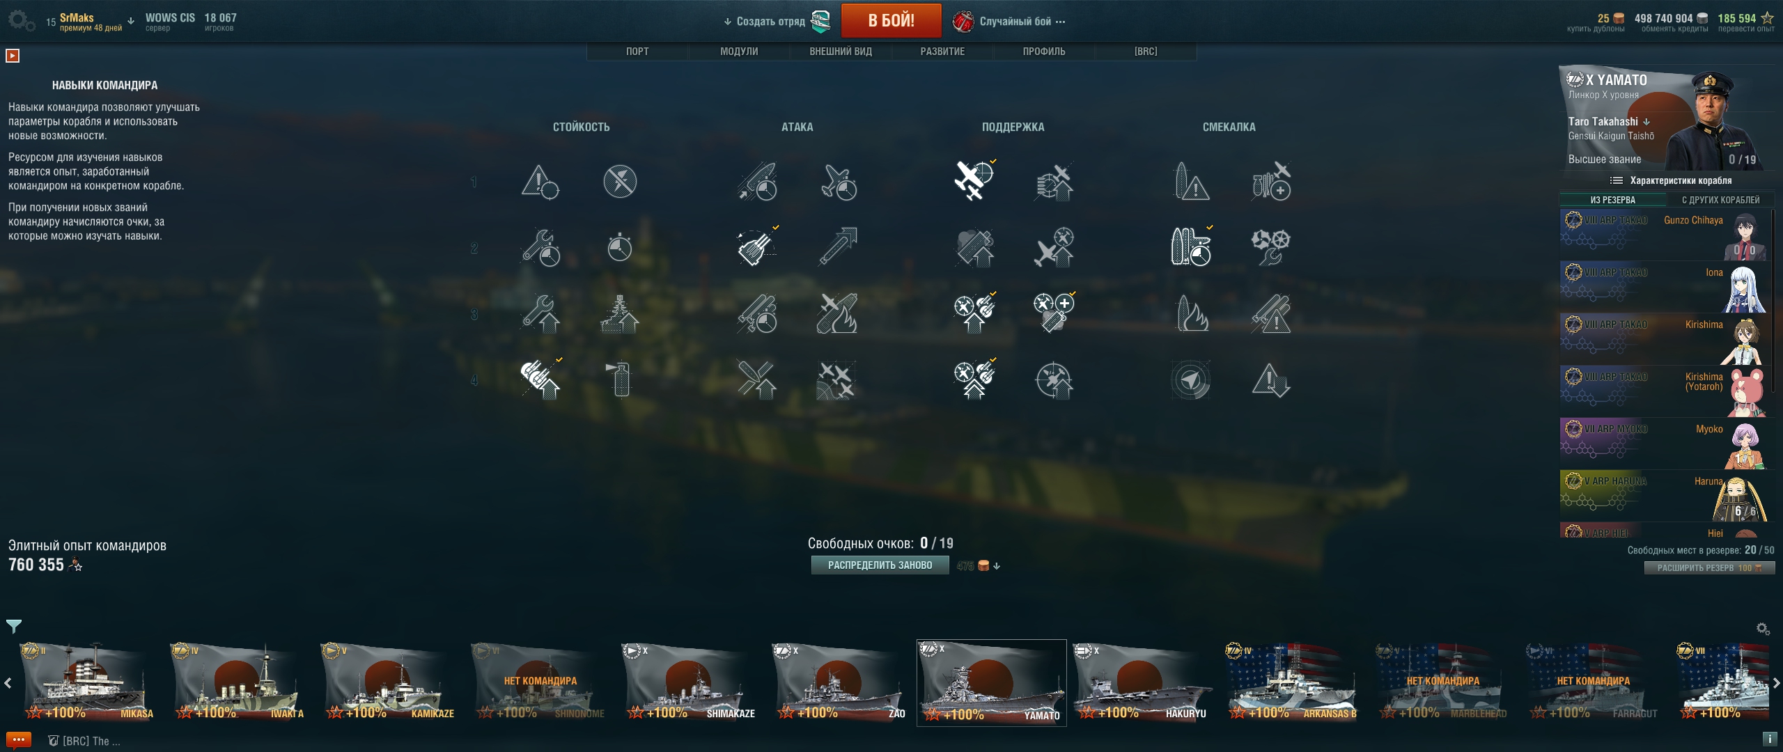The image size is (1783, 752).
Task: Click the commander reserve list scrollbar
Action: 1773,299
